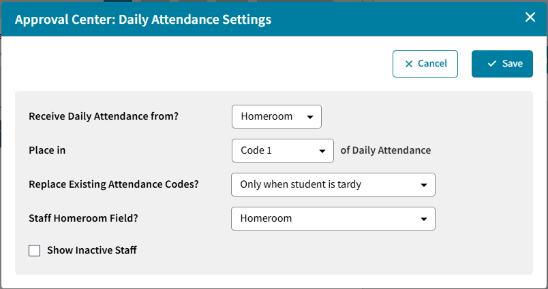
Task: Expand the Replace Existing Attendance Codes dropdown
Action: (x=333, y=184)
